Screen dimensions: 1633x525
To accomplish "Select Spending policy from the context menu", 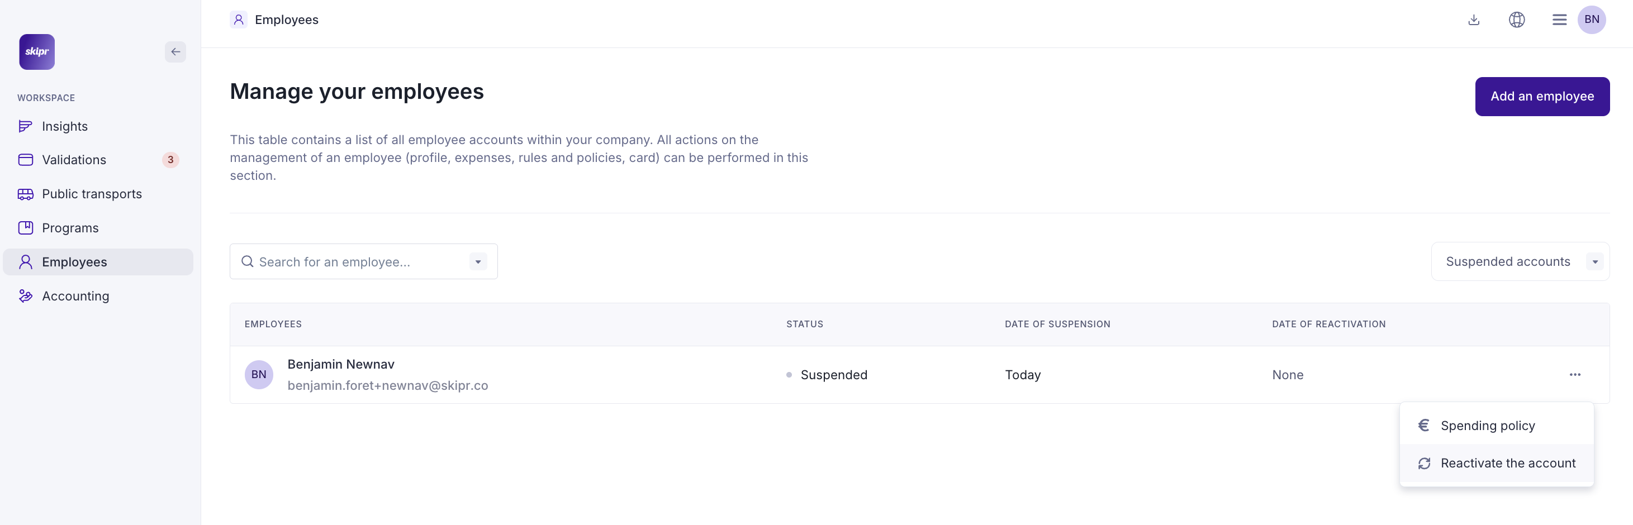I will pyautogui.click(x=1487, y=426).
